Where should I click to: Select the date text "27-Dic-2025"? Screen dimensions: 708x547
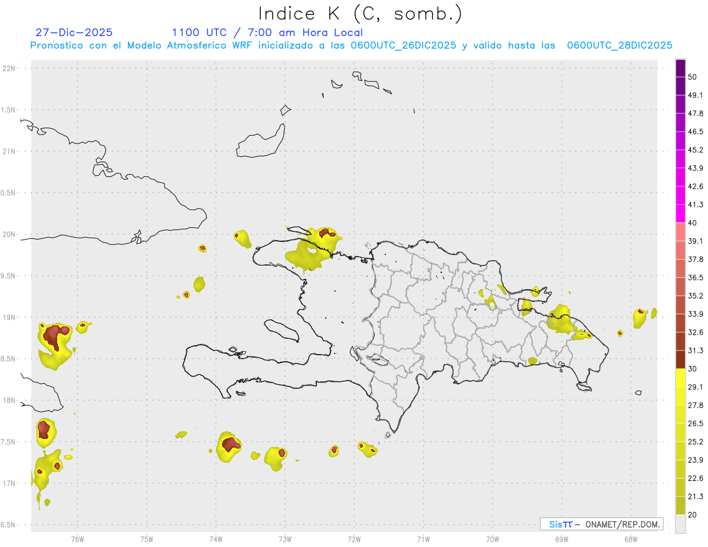(x=74, y=32)
